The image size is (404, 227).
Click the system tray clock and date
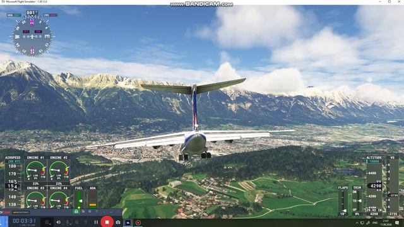tap(386, 223)
